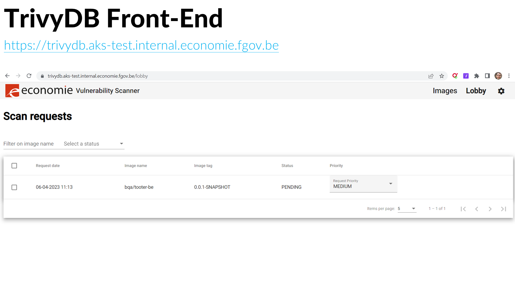Bookmark the page with the star icon
Screen dimensions: 515x289
(442, 76)
